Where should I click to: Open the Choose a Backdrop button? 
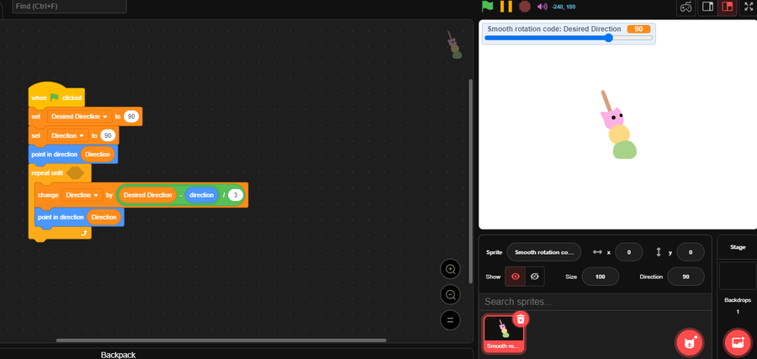click(x=737, y=343)
